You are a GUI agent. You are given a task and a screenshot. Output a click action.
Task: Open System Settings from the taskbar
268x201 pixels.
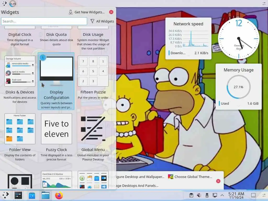(18, 195)
